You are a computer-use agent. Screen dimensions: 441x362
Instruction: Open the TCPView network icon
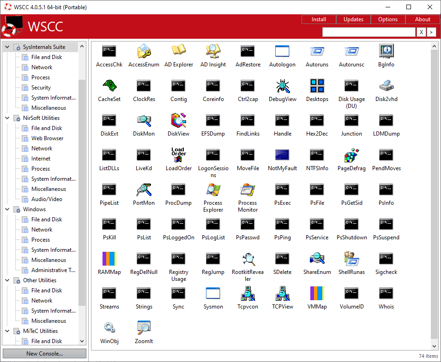(282, 293)
